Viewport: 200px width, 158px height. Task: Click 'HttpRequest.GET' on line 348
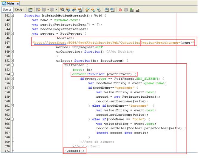tap(87, 47)
